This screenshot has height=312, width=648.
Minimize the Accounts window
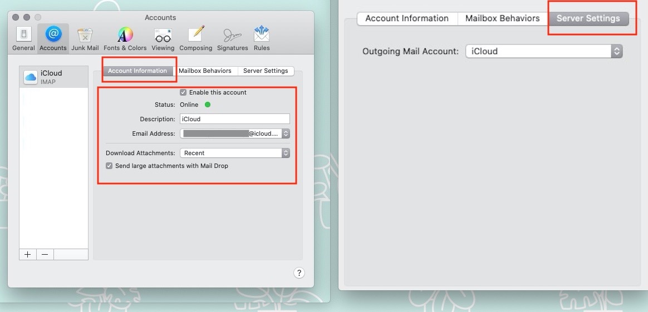pos(27,17)
